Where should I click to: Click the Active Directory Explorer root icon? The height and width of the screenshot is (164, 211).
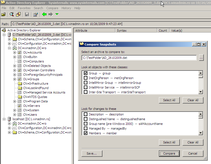pyautogui.click(x=4, y=30)
